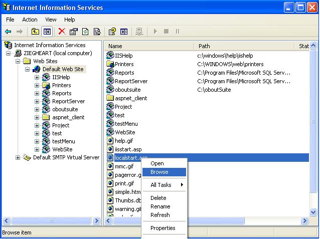Click the red Delete toolbar icon
The height and width of the screenshot is (239, 320).
click(x=62, y=32)
